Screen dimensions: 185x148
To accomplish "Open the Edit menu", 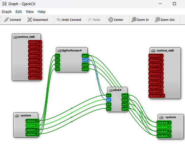I will [19, 12].
